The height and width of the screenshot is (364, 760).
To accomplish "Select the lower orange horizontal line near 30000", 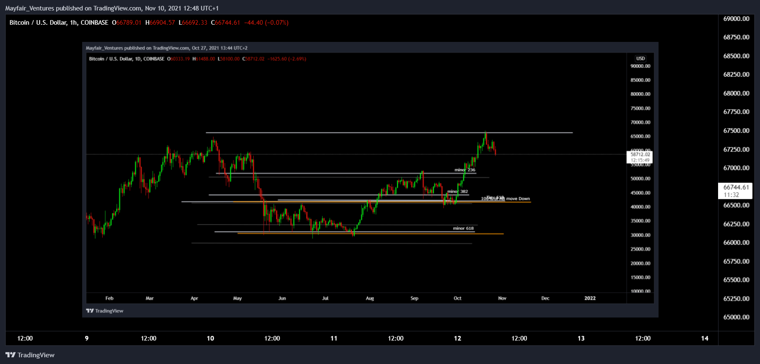I will (371, 234).
